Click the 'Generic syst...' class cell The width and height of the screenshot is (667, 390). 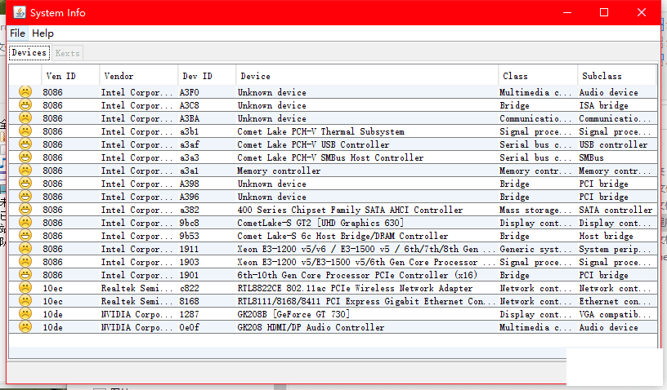point(535,249)
